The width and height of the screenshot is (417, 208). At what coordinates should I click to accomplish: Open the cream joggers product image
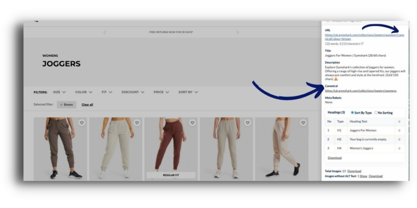coord(115,149)
